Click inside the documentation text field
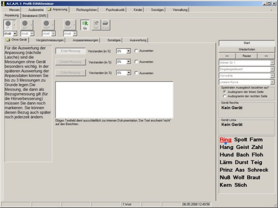278x208 pixels. pos(114,100)
